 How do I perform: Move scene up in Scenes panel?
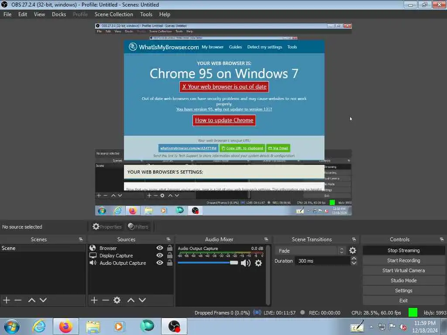(x=31, y=300)
